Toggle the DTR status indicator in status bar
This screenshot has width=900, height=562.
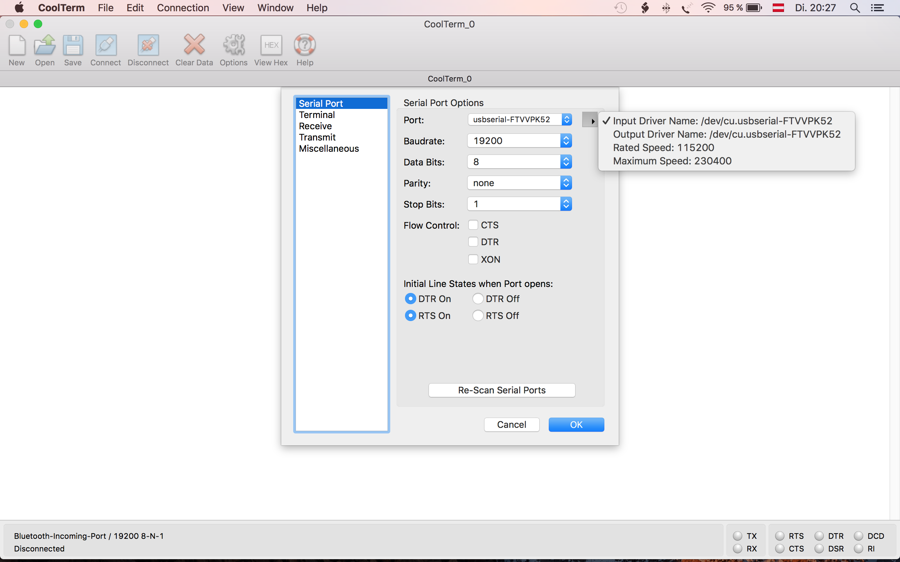tap(819, 536)
